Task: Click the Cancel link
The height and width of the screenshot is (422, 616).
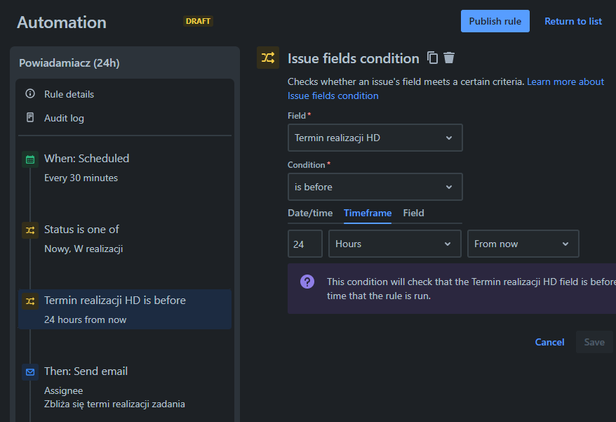Action: [549, 342]
